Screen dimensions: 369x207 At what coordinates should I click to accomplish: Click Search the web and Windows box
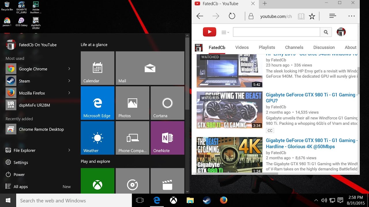(x=74, y=201)
